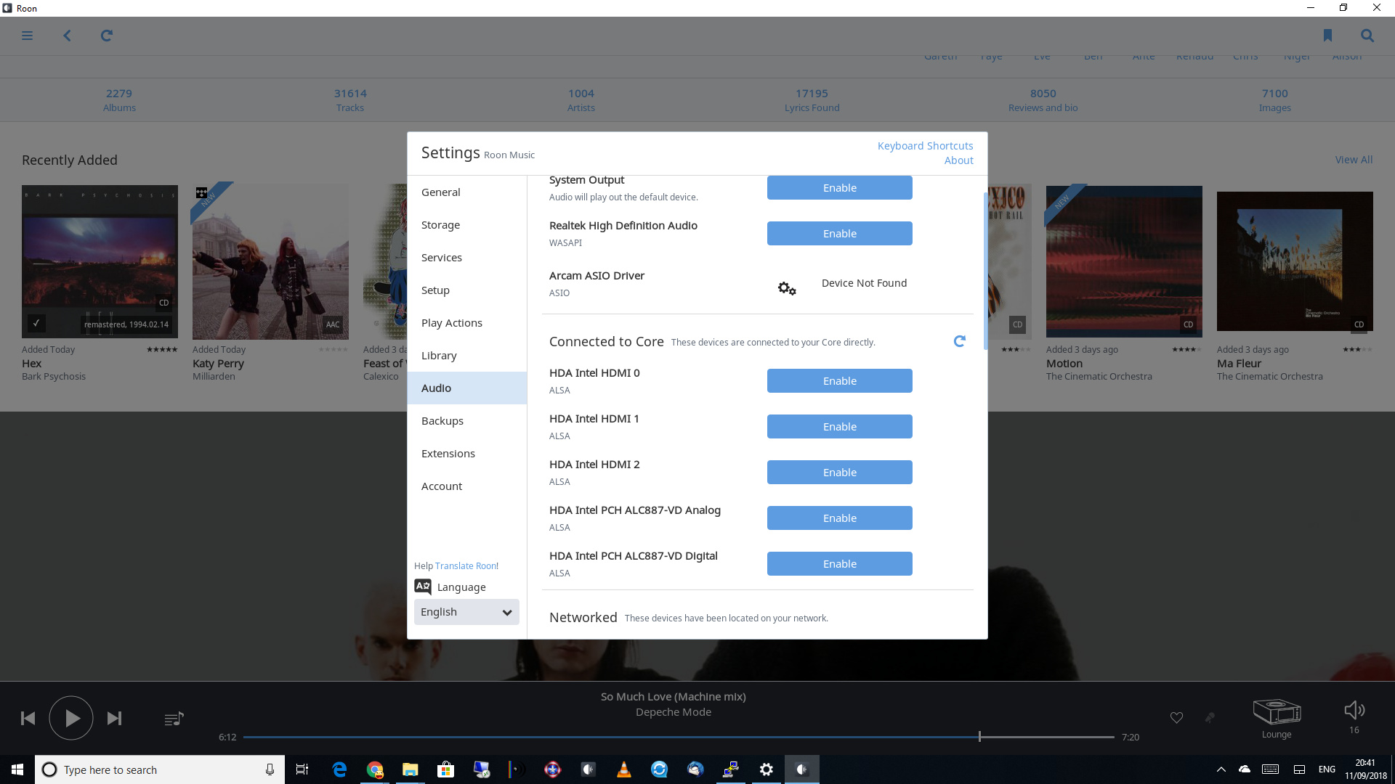The width and height of the screenshot is (1395, 784).
Task: Enable HDA Intel PCH ALC887-VD Analog
Action: coord(840,518)
